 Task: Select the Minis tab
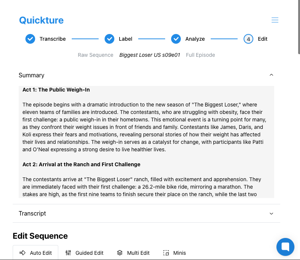click(174, 253)
